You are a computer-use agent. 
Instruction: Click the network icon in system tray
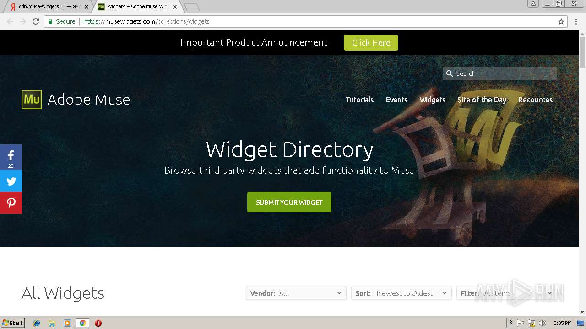pyautogui.click(x=532, y=323)
